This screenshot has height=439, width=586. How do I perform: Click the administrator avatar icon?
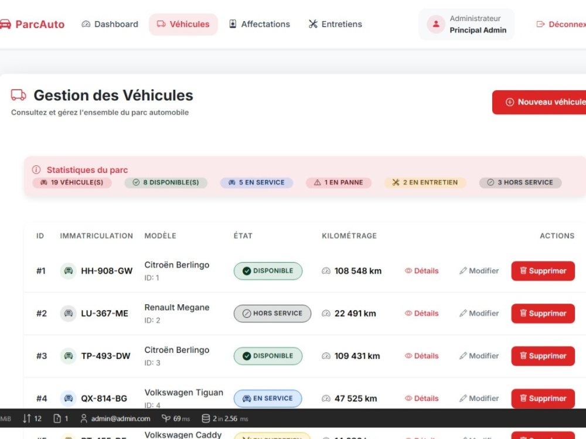pos(436,24)
